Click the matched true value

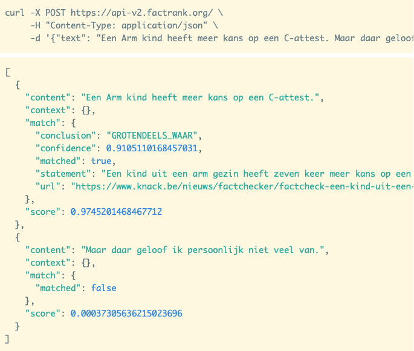pos(100,160)
